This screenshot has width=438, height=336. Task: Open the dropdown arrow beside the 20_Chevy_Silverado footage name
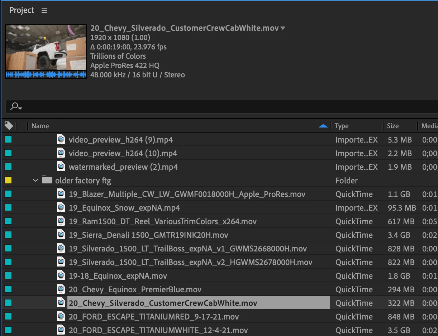click(x=283, y=28)
